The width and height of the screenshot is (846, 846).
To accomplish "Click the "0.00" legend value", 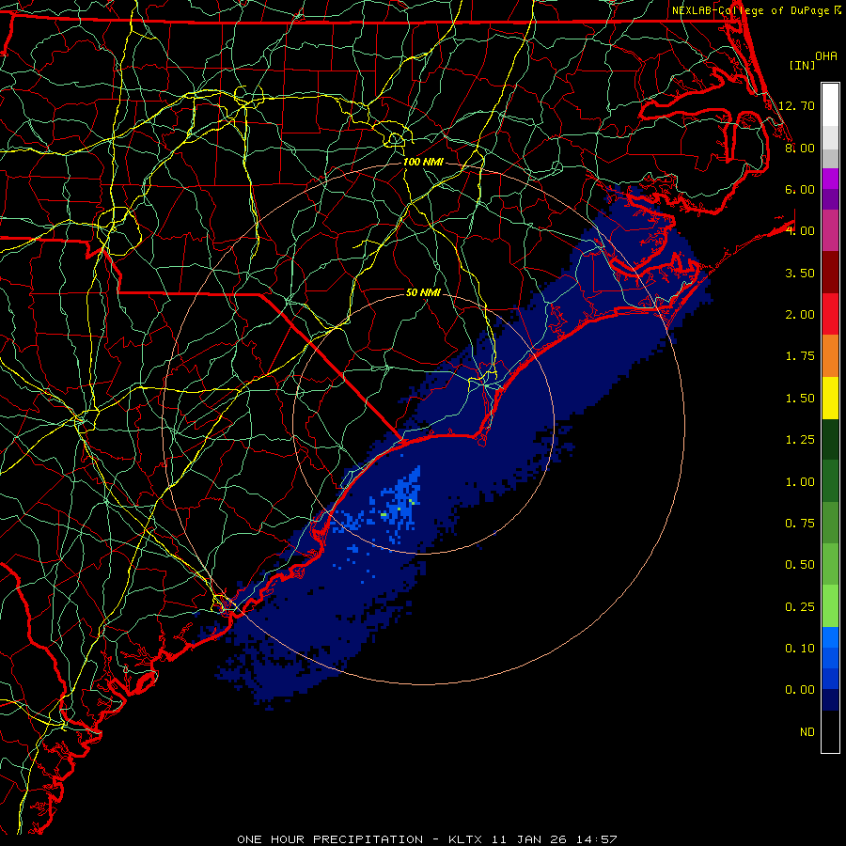I will [x=800, y=690].
